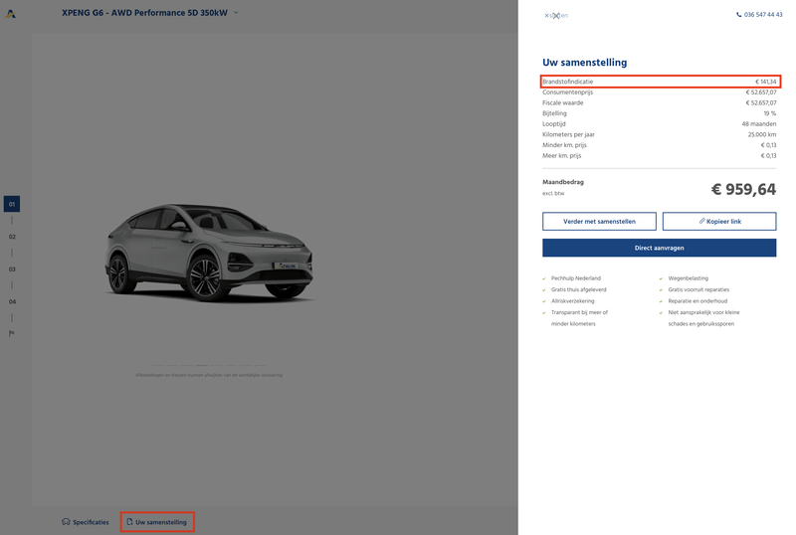This screenshot has width=796, height=535.
Task: Click 'Pechhulp Nederland' in the benefits list
Action: pos(576,278)
